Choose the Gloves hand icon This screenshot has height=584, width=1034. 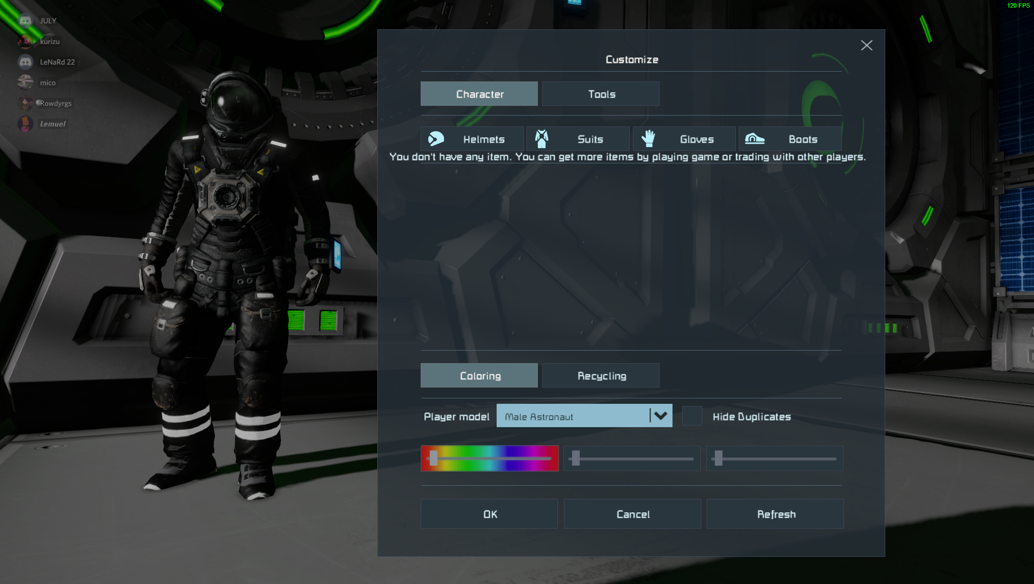[648, 139]
